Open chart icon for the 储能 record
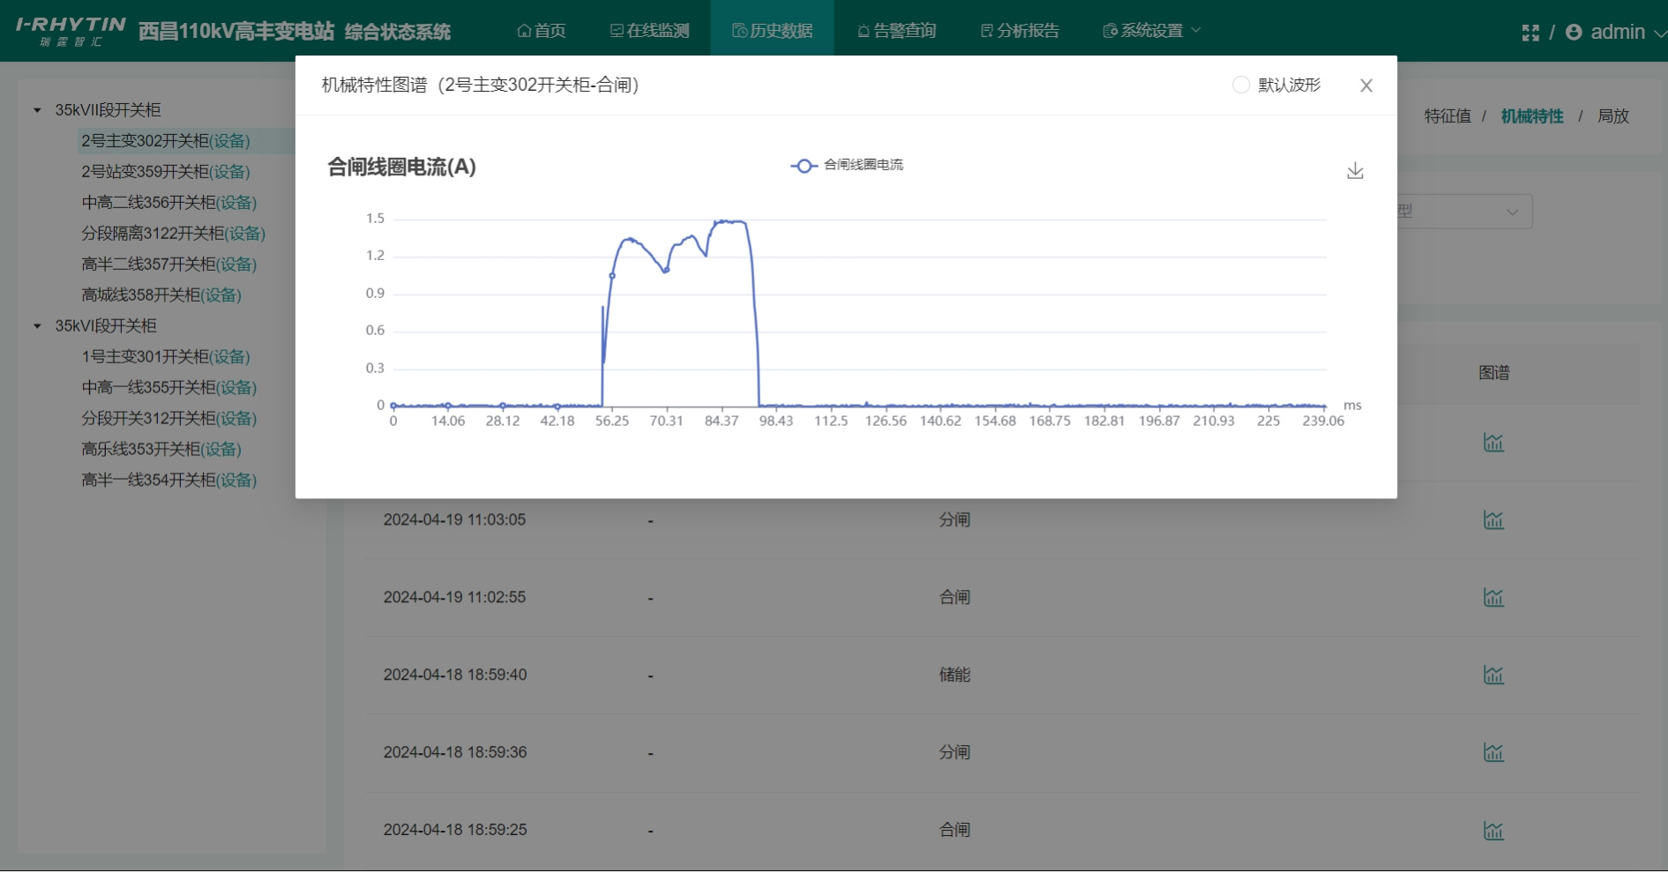This screenshot has width=1668, height=873. 1494,675
